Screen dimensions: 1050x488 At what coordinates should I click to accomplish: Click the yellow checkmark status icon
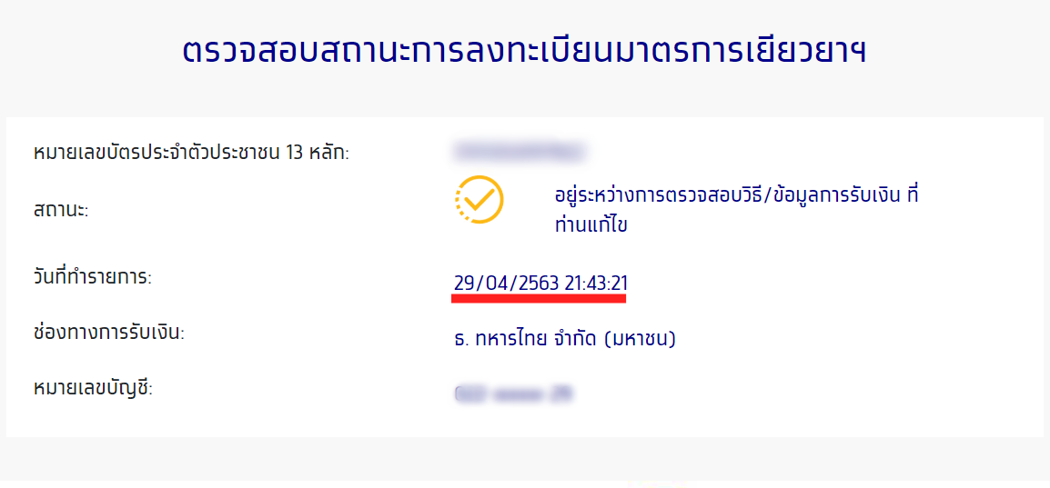click(x=479, y=199)
